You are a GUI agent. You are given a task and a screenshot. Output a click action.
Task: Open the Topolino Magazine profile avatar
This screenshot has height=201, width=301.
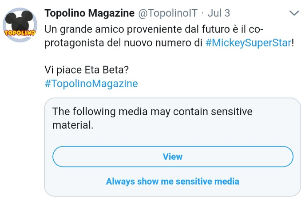coord(20,25)
